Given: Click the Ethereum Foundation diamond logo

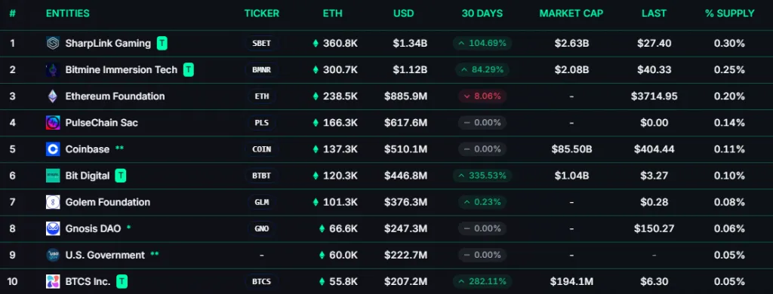Looking at the screenshot, I should (x=53, y=96).
